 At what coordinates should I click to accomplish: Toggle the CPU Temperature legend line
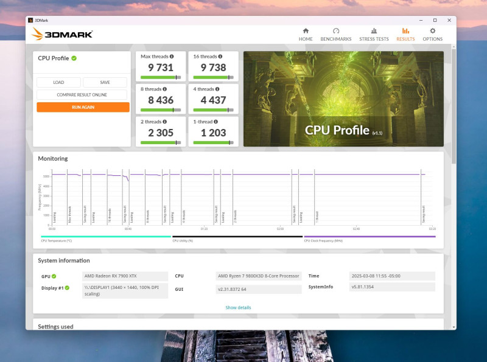point(106,237)
